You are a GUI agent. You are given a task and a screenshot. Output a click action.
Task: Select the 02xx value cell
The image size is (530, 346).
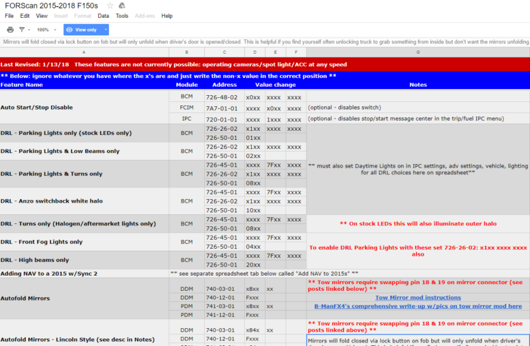[x=255, y=156]
